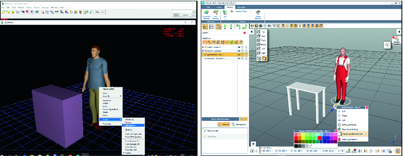Click the Box shape icon
The height and width of the screenshot is (156, 403).
[224, 13]
